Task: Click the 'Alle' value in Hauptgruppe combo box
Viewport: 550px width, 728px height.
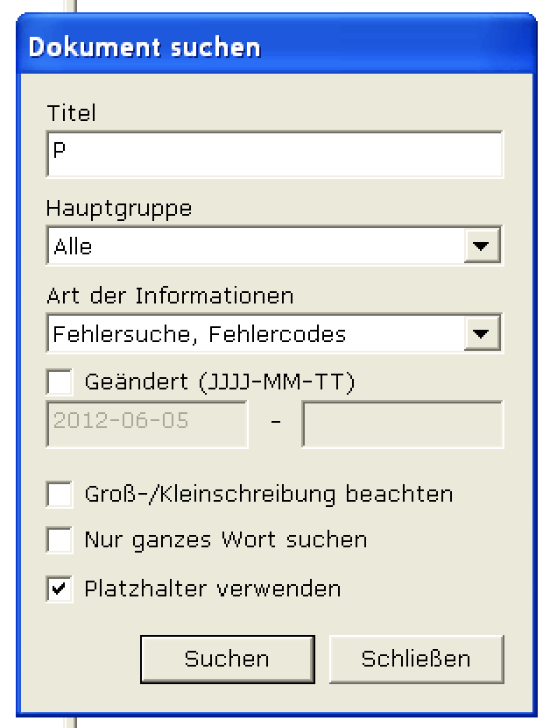Action: pos(73,246)
